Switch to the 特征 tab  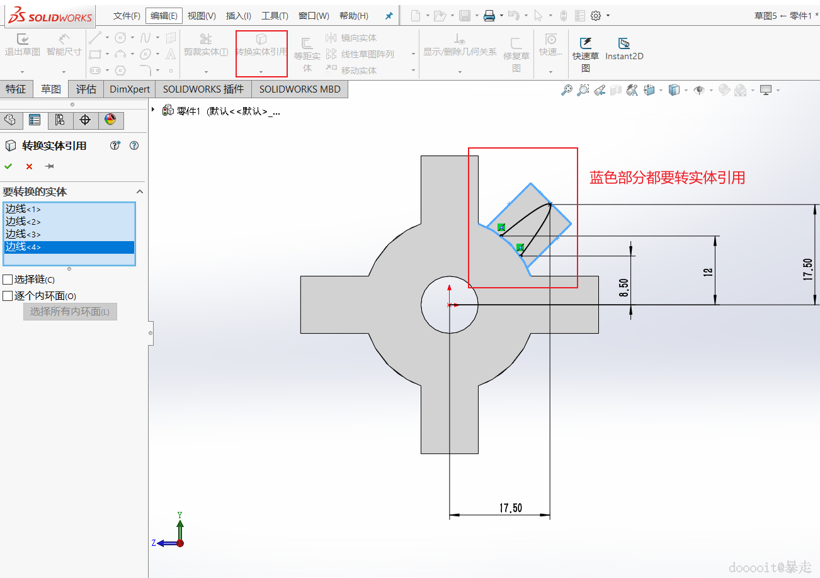(16, 89)
